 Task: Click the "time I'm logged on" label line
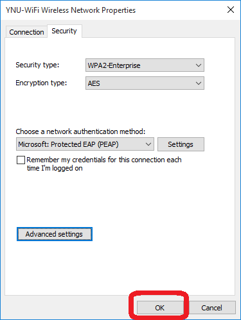pos(55,168)
